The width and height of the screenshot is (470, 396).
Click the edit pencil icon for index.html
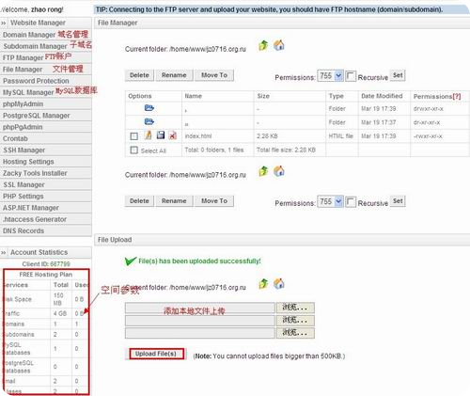coord(149,135)
